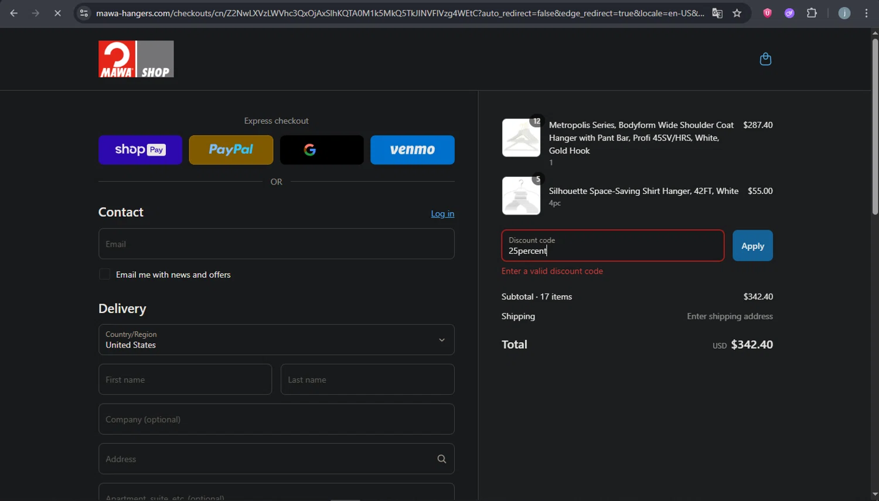Open the Chrome profile avatar
879x501 pixels.
844,13
